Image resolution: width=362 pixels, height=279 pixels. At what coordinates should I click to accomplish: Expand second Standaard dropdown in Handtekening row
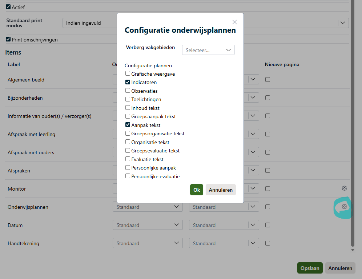(224, 243)
